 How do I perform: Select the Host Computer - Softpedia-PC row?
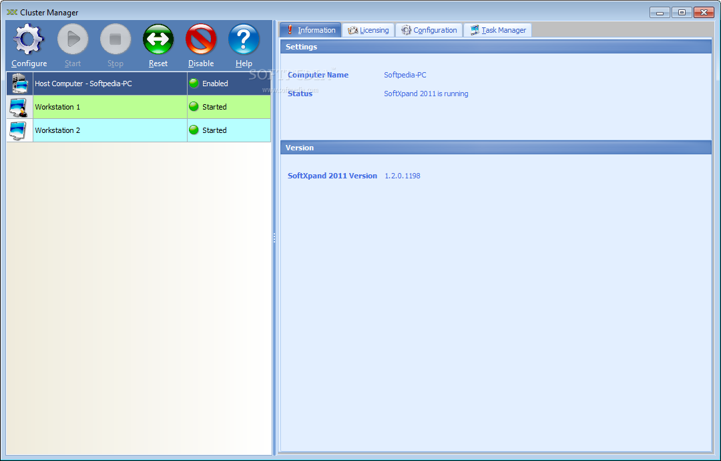[x=138, y=84]
